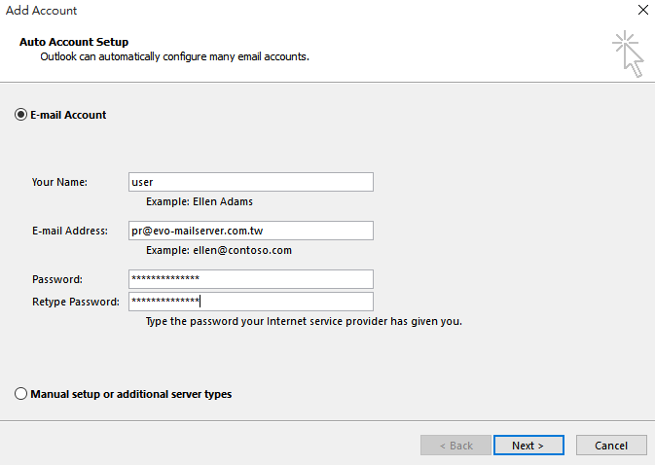Click the E-mail Address label
Screen dimensions: 655x465
coord(70,231)
